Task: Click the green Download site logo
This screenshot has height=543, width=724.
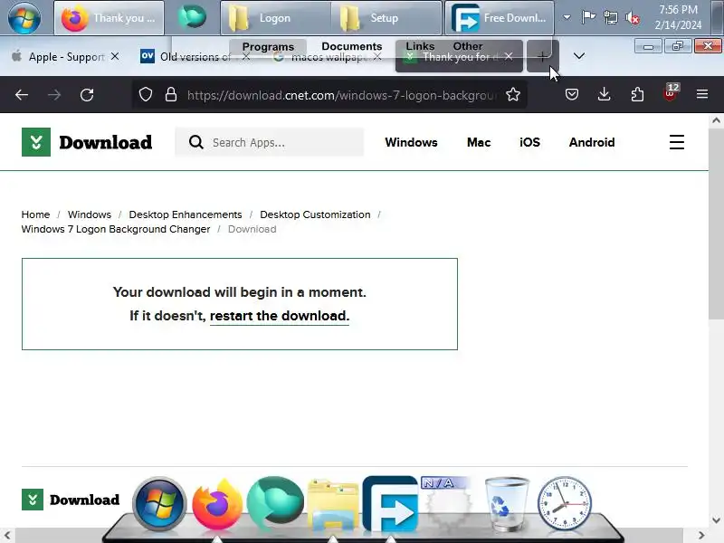Action: click(87, 142)
